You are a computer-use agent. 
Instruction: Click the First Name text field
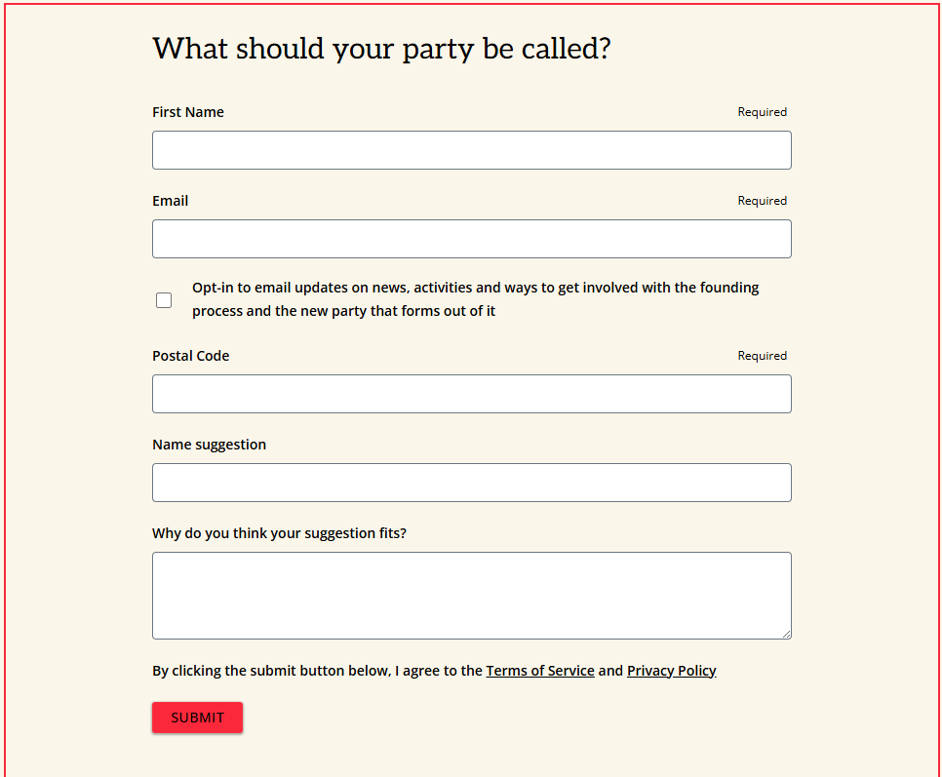pyautogui.click(x=471, y=150)
